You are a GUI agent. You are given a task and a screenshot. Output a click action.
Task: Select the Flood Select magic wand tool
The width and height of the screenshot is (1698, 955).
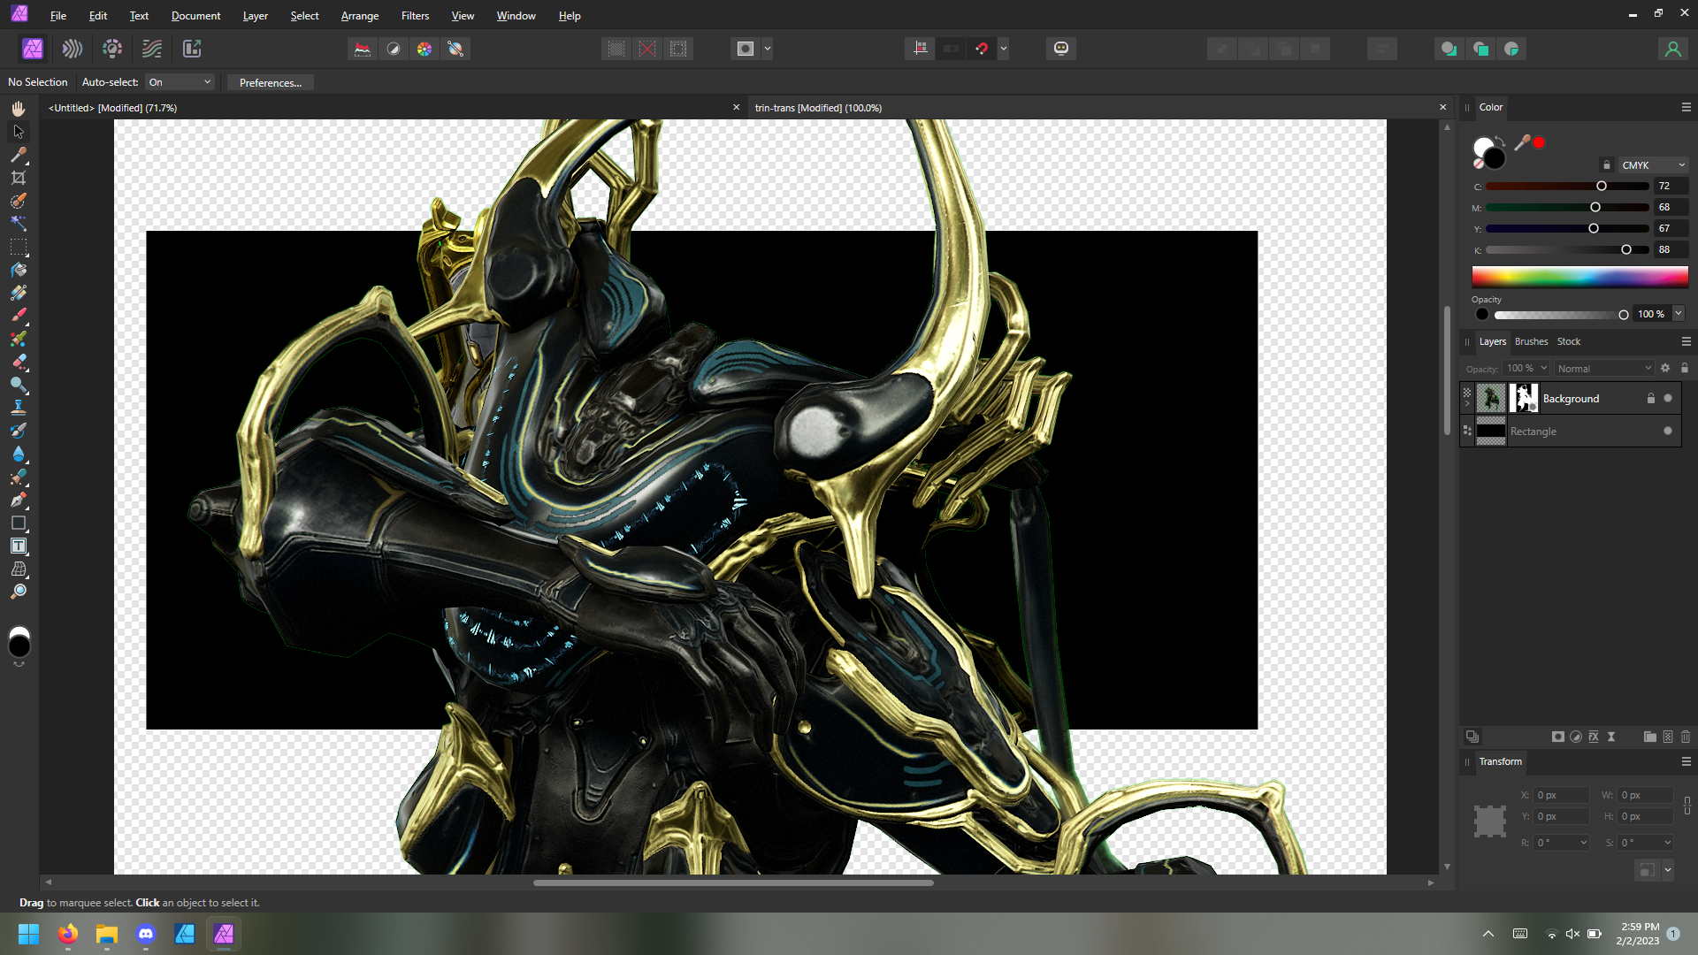coord(19,224)
